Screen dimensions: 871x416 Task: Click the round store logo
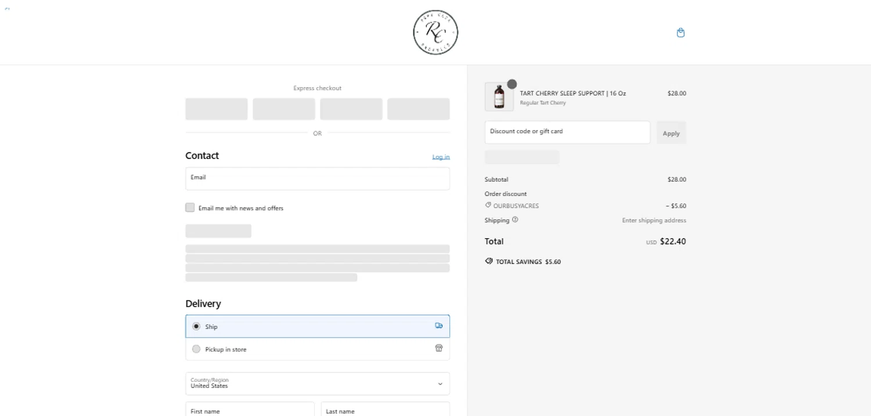click(435, 32)
